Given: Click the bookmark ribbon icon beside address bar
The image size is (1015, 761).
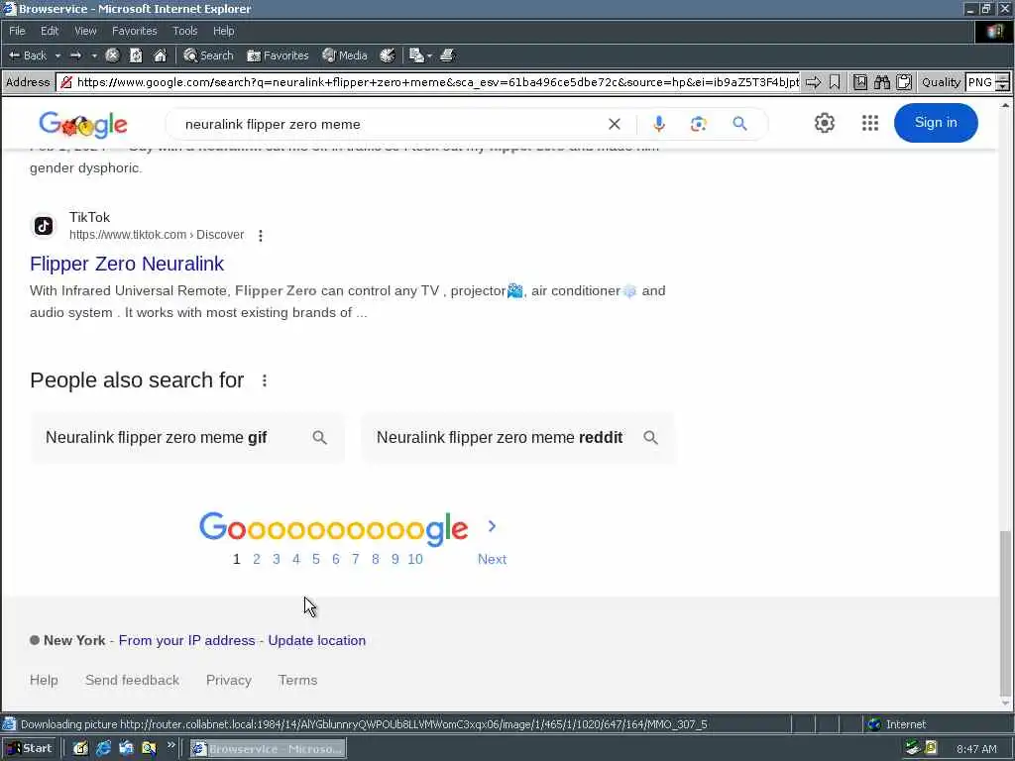Looking at the screenshot, I should pyautogui.click(x=835, y=82).
